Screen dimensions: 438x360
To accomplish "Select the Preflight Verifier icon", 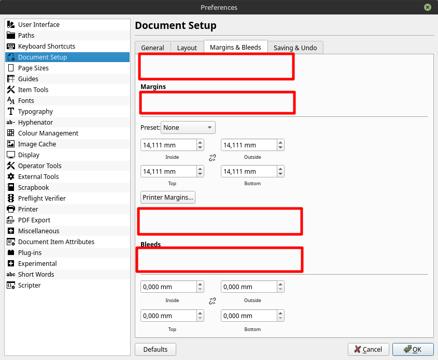I will point(10,199).
